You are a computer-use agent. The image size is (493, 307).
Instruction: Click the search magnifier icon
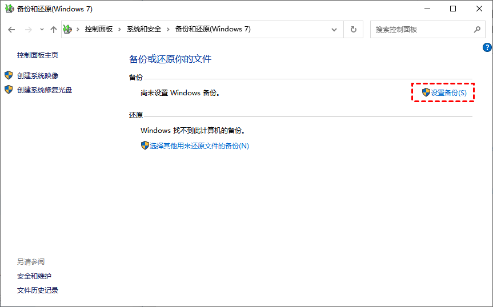(x=477, y=30)
